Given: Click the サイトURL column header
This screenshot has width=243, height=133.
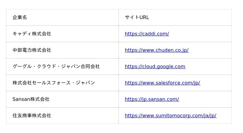Looking at the screenshot, I should pyautogui.click(x=137, y=18).
